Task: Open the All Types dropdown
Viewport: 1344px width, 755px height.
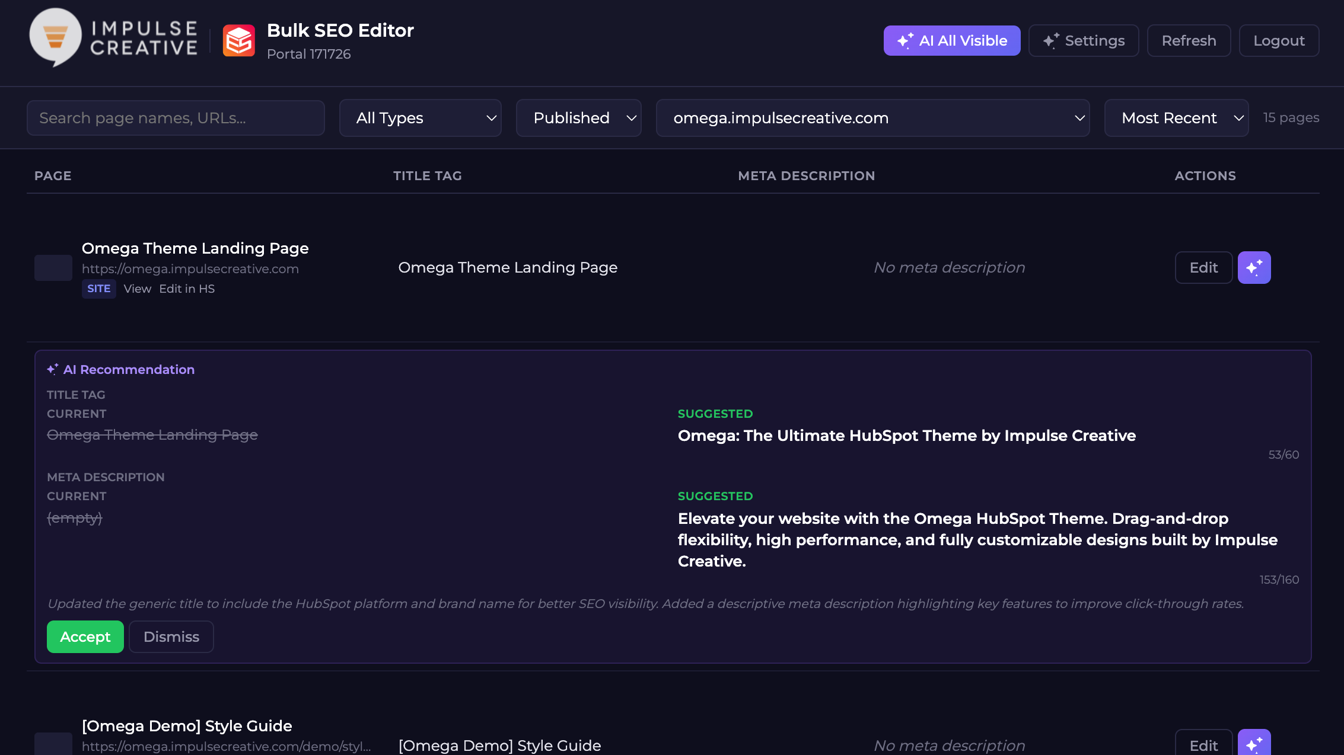Action: click(x=420, y=118)
